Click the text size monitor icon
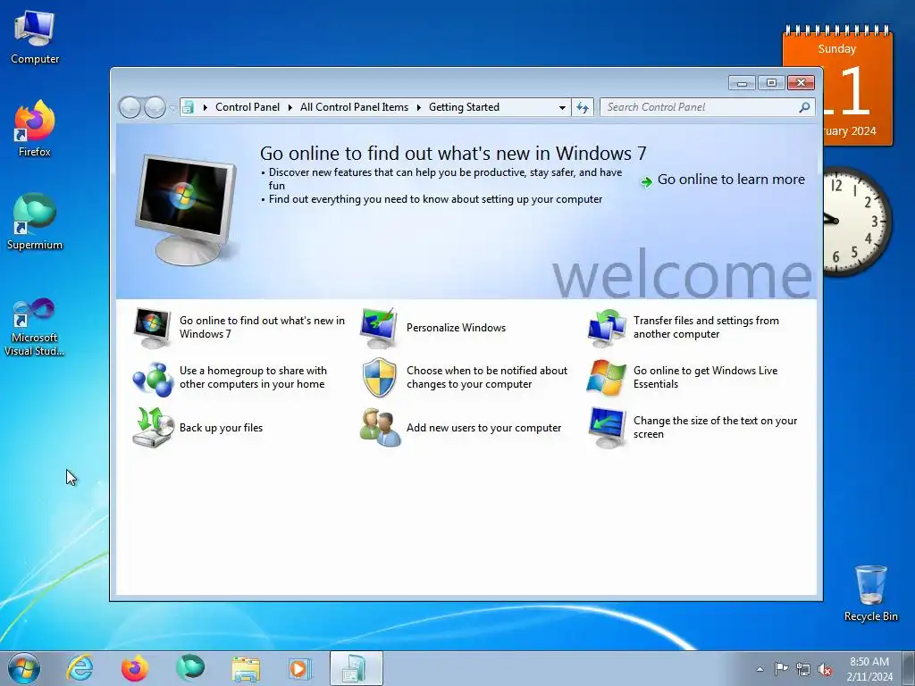Screen dimensions: 915x686 [x=607, y=428]
